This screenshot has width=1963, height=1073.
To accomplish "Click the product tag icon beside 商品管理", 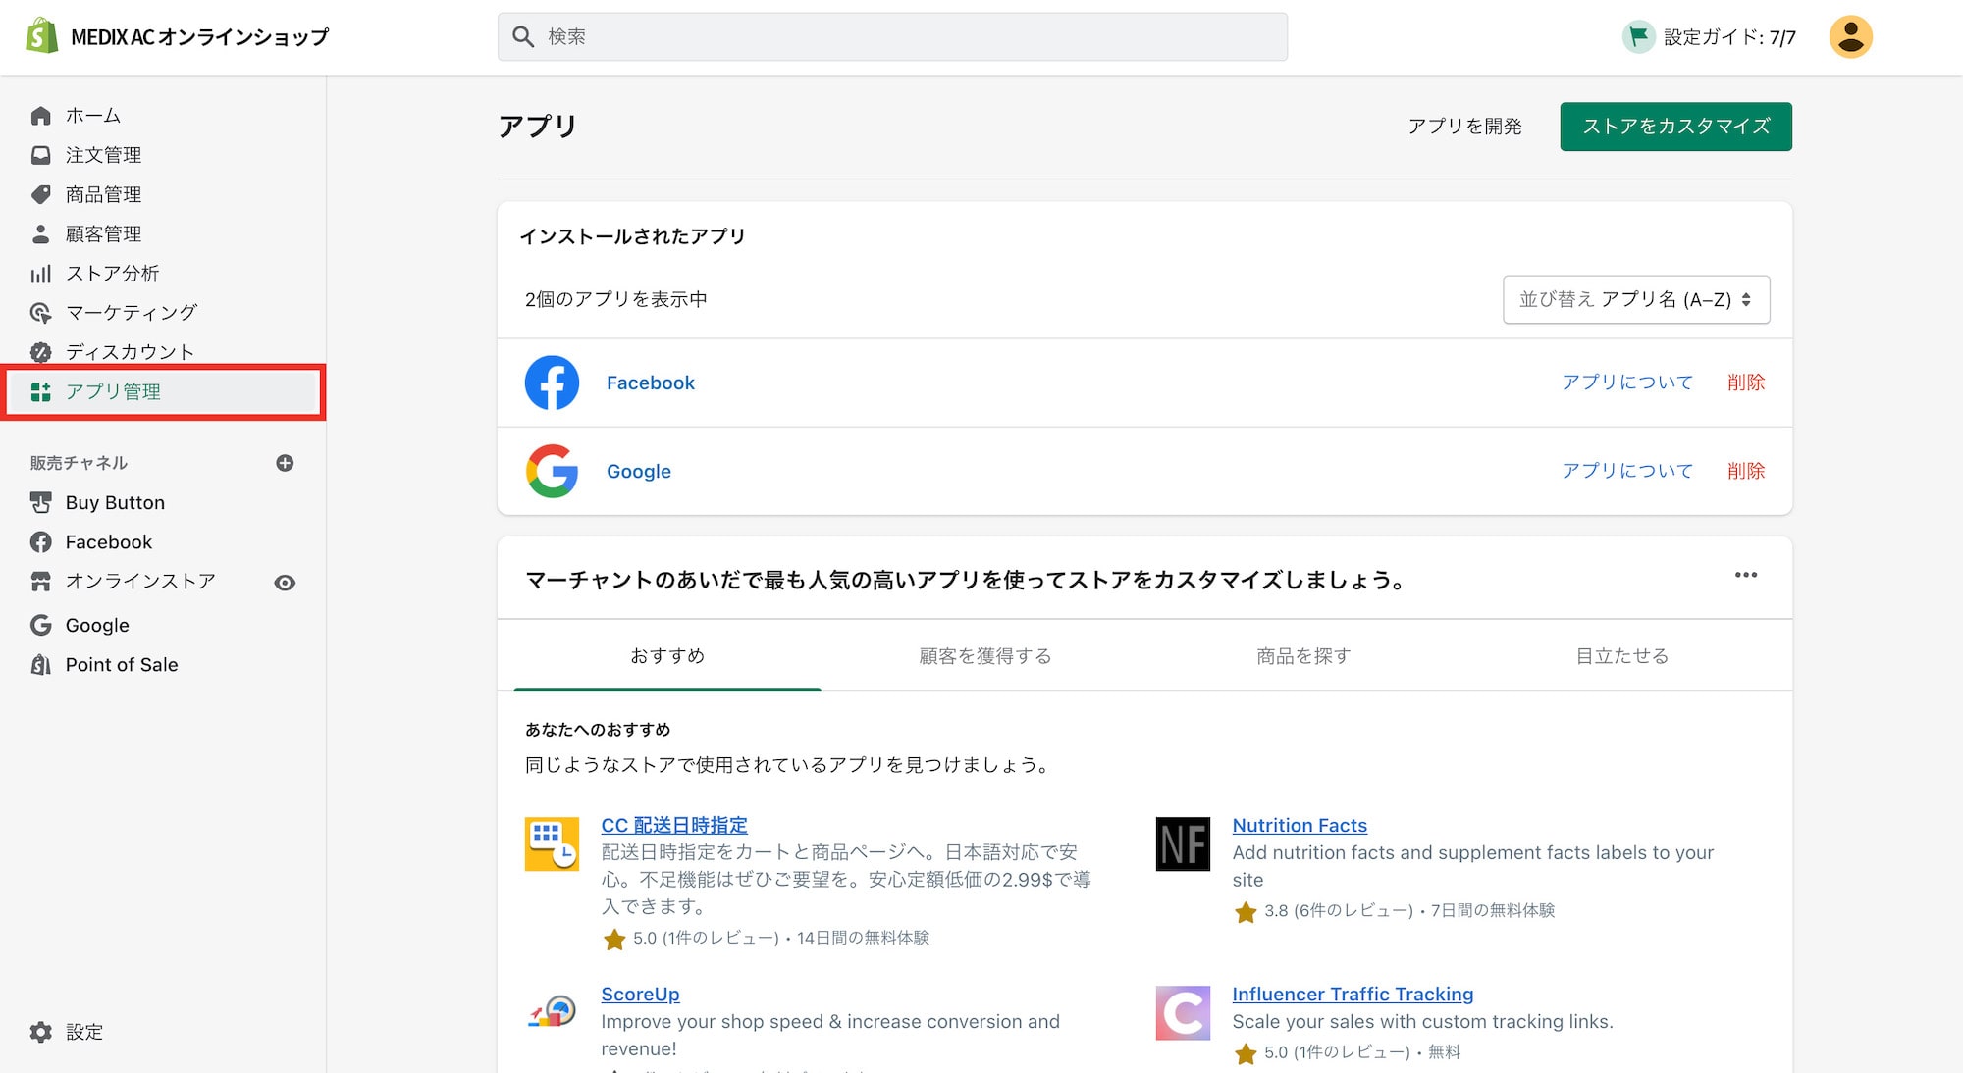I will click(40, 194).
